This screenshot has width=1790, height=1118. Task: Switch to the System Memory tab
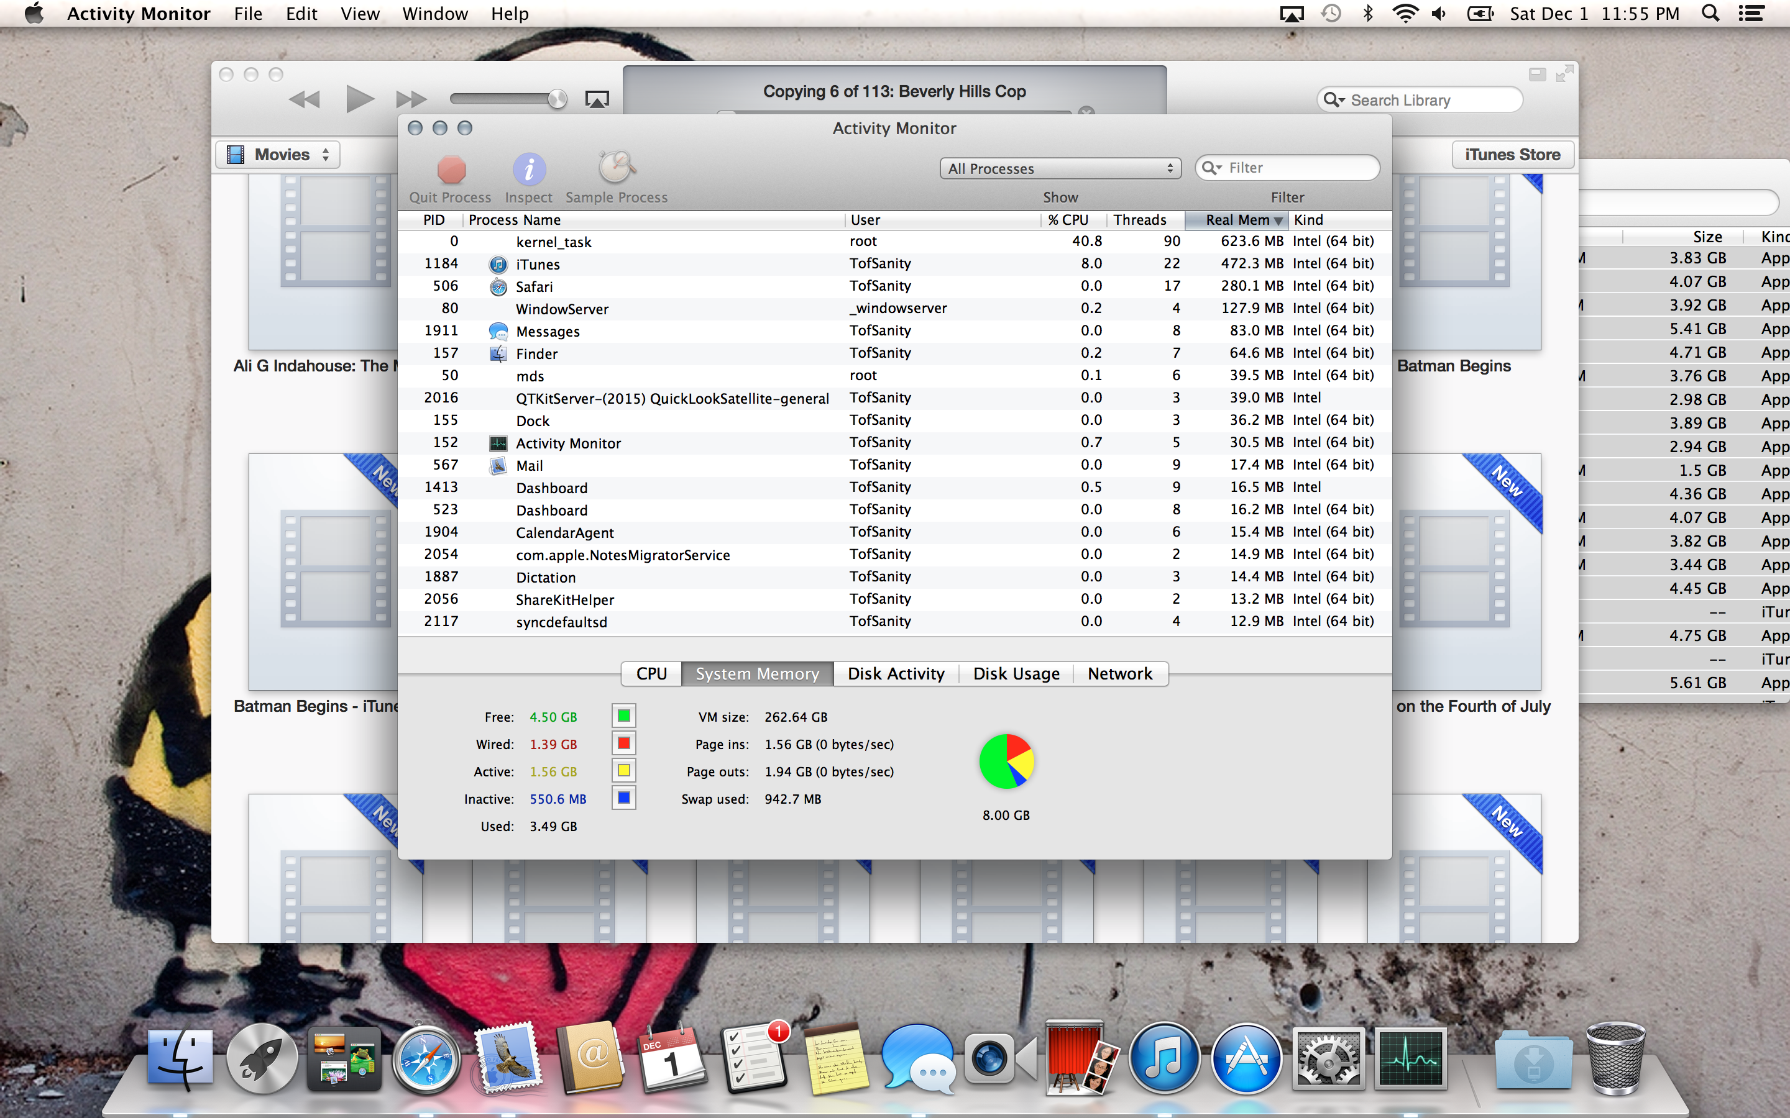pos(758,674)
